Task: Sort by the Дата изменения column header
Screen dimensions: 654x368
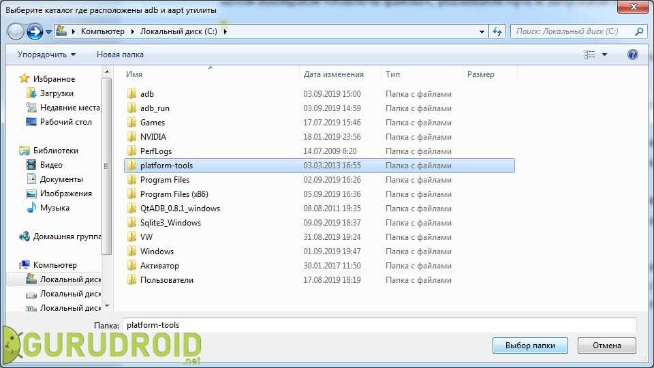Action: pyautogui.click(x=334, y=74)
